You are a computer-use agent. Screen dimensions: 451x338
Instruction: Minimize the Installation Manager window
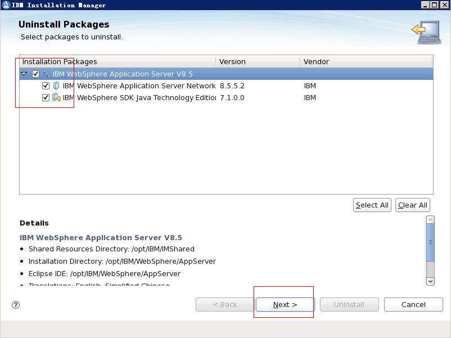[x=425, y=5]
